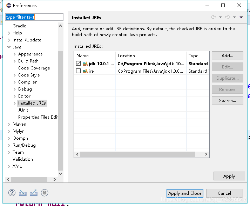Expand the Build Path node
Image resolution: width=250 pixels, height=206 pixels.
(x=14, y=61)
